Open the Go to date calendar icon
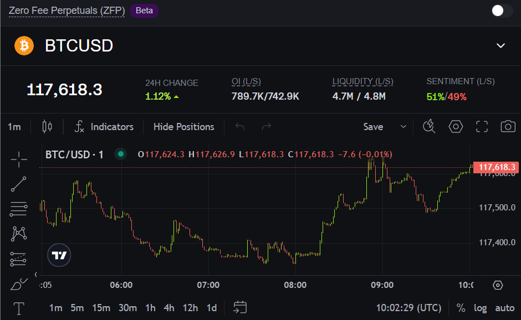Image resolution: width=521 pixels, height=320 pixels. [240, 307]
